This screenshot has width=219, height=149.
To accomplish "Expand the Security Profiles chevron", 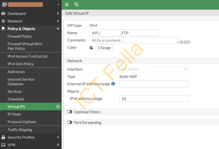I will tap(58, 137).
